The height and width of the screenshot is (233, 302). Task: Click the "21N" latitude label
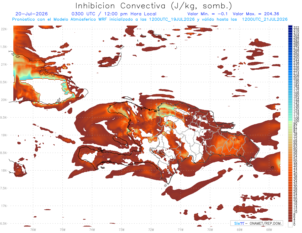pyautogui.click(x=4, y=64)
